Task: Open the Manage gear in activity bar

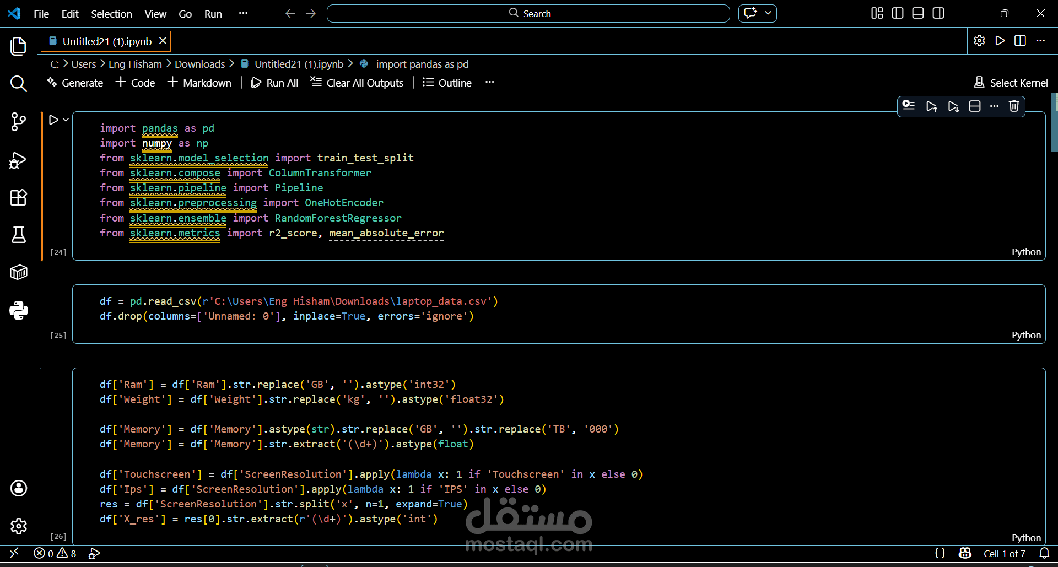Action: point(18,526)
